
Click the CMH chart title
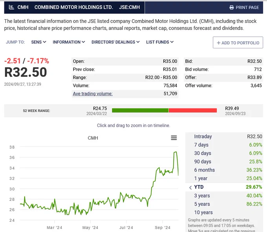coord(93,138)
